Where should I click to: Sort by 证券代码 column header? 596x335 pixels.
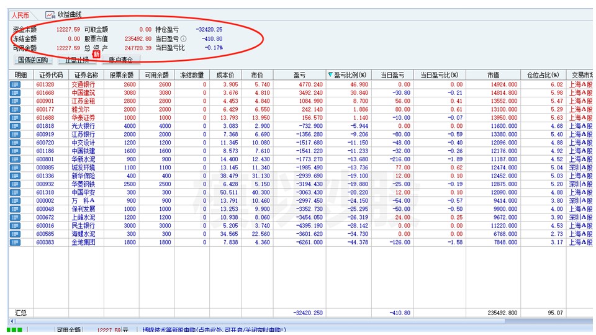pos(51,75)
